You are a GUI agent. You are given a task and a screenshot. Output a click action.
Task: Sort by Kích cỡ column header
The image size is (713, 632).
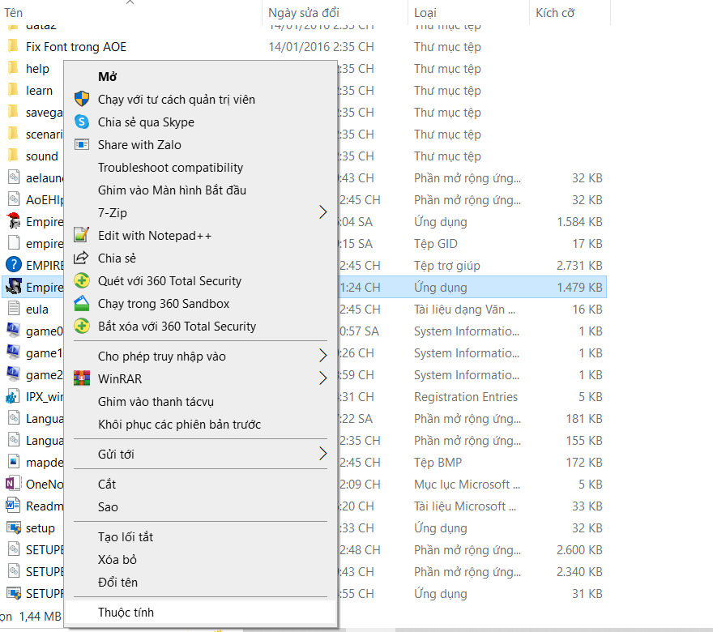tap(555, 13)
